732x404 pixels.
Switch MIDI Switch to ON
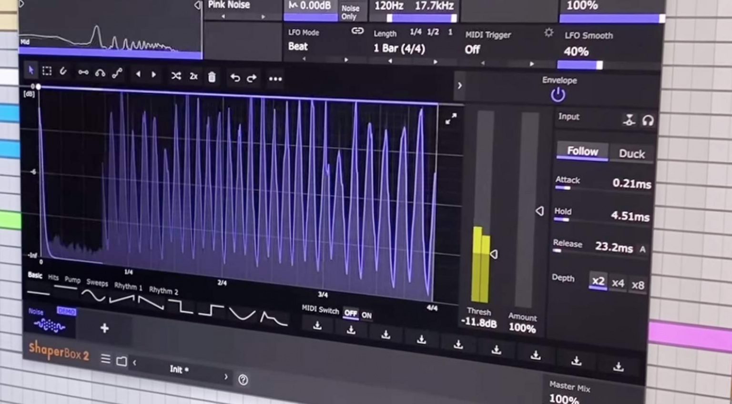[366, 315]
